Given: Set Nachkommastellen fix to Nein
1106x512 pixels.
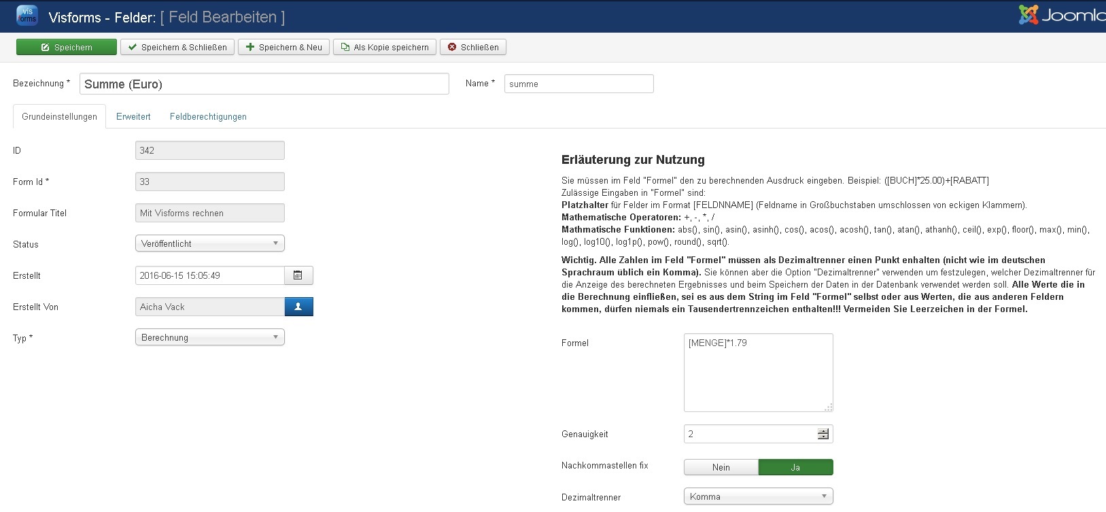Looking at the screenshot, I should [x=721, y=467].
